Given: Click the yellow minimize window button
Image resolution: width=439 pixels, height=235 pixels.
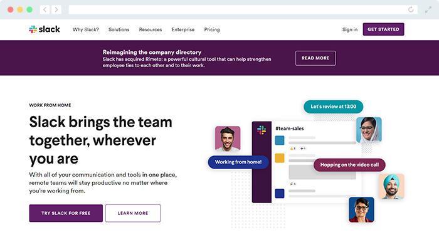Looking at the screenshot, I should pos(20,10).
